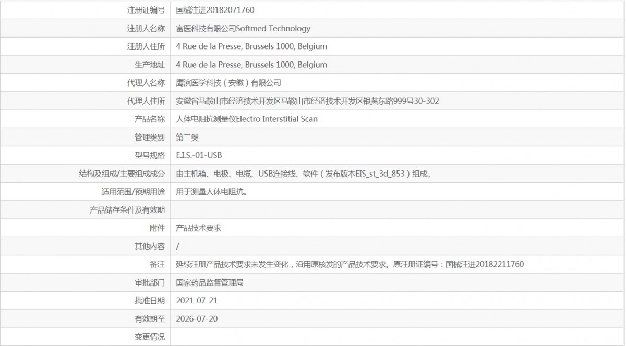Click the label 附件
Image resolution: width=626 pixels, height=346 pixels.
pyautogui.click(x=158, y=228)
